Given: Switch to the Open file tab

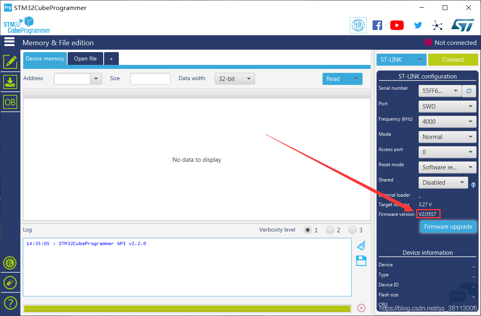Looking at the screenshot, I should pos(85,58).
